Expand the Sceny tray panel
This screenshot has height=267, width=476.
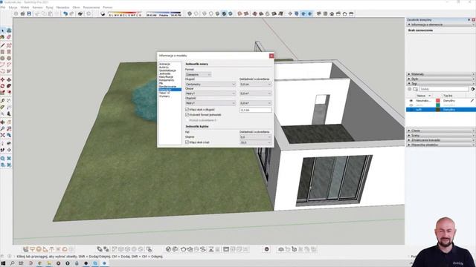tap(440, 135)
